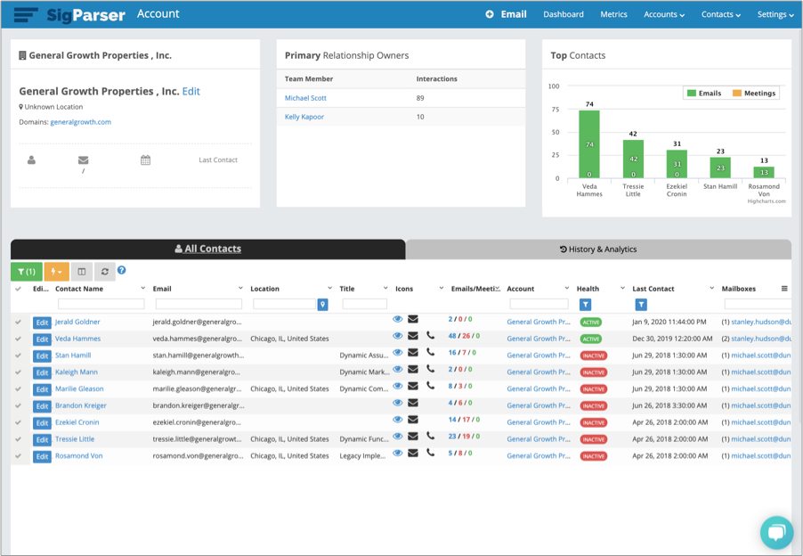Click envelope icon for Veda Hammes

pos(413,336)
